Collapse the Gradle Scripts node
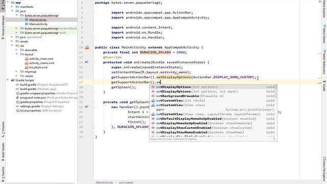 (8, 80)
